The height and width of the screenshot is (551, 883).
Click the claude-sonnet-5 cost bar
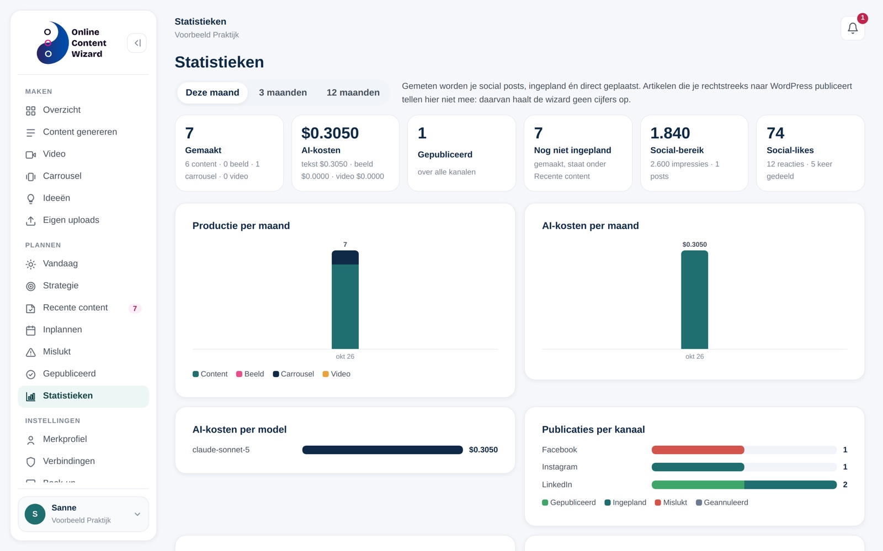[x=382, y=450]
